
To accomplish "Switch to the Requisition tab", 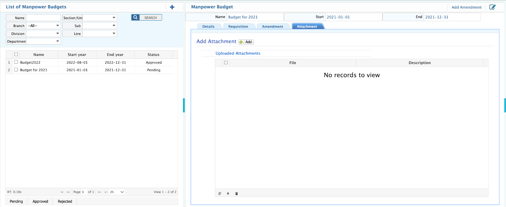I will (x=238, y=27).
